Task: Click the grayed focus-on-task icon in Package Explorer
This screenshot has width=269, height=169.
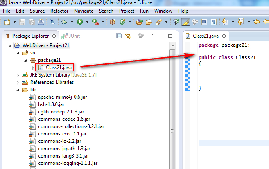Action: point(141,36)
